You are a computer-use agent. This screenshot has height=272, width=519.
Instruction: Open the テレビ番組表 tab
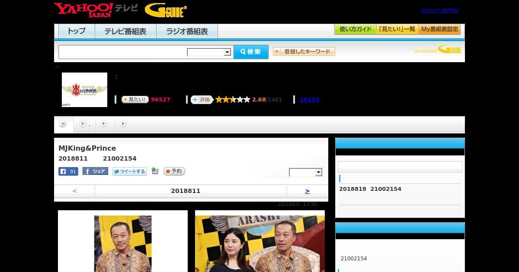(125, 31)
